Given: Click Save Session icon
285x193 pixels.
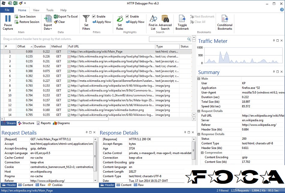Looking at the screenshot, I should pyautogui.click(x=16, y=16).
